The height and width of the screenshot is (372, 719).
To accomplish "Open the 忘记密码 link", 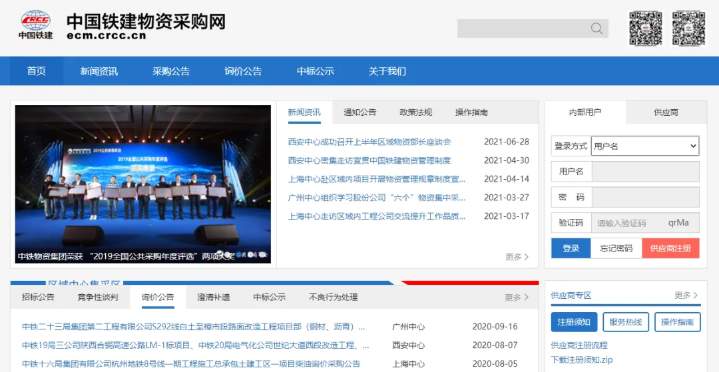I will pyautogui.click(x=616, y=248).
